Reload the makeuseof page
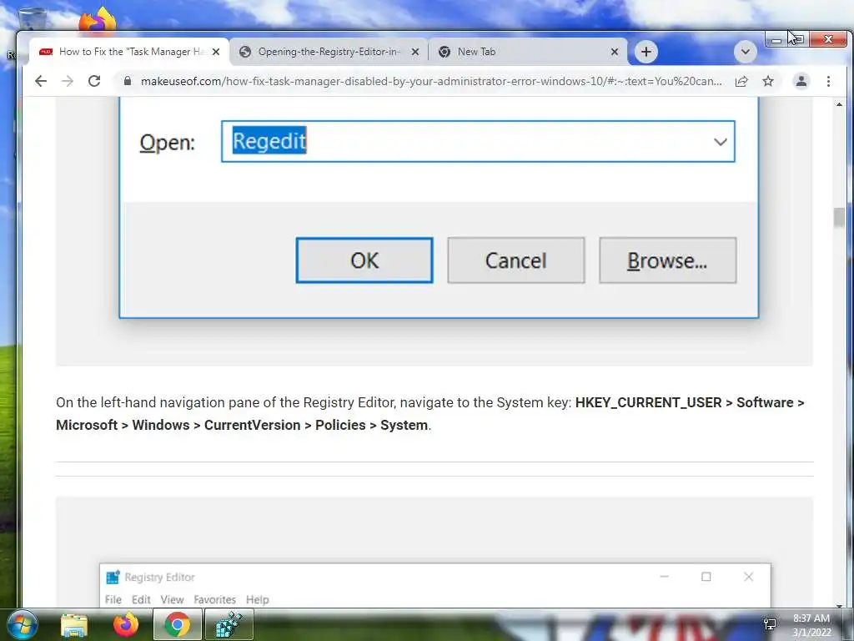The image size is (854, 641). [x=94, y=81]
